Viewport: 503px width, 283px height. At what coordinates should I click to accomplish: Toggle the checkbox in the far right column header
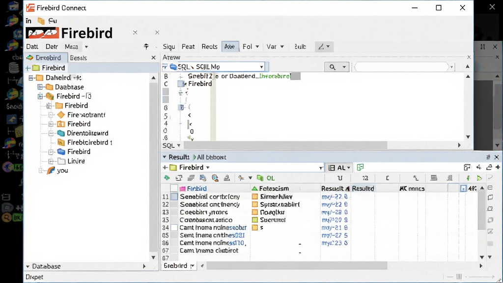(x=463, y=188)
